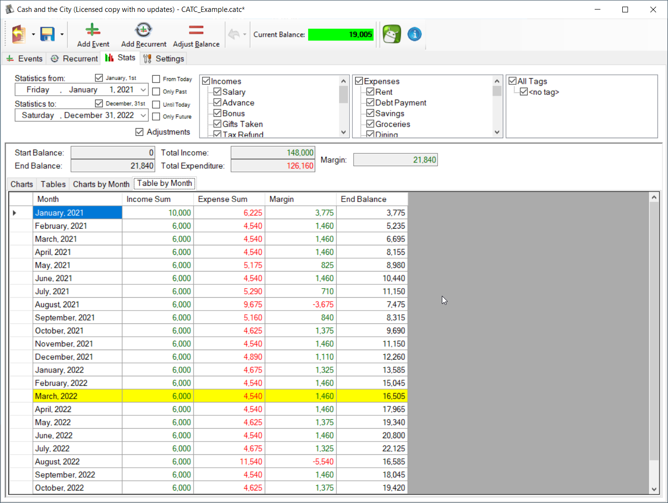Click the Add Event plus icon
Image resolution: width=668 pixels, height=503 pixels.
[x=93, y=30]
